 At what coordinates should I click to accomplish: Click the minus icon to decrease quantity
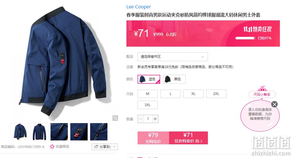pos(141,119)
